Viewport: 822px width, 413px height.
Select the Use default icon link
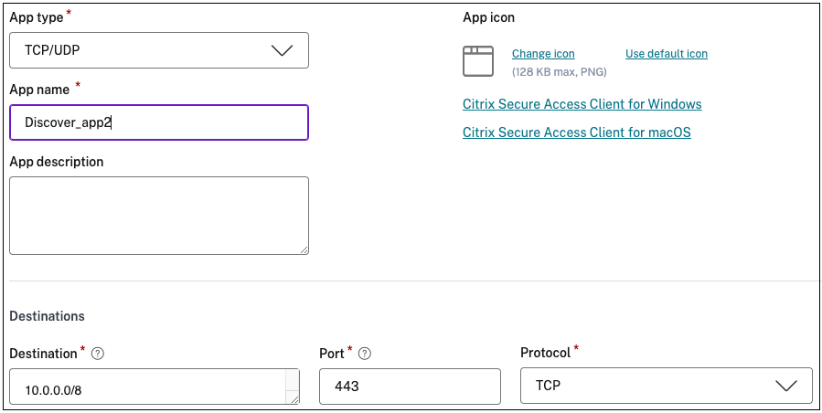[x=666, y=54]
